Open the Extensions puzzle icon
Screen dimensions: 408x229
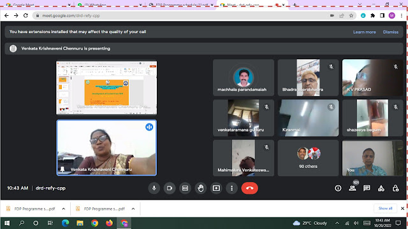coord(372,15)
